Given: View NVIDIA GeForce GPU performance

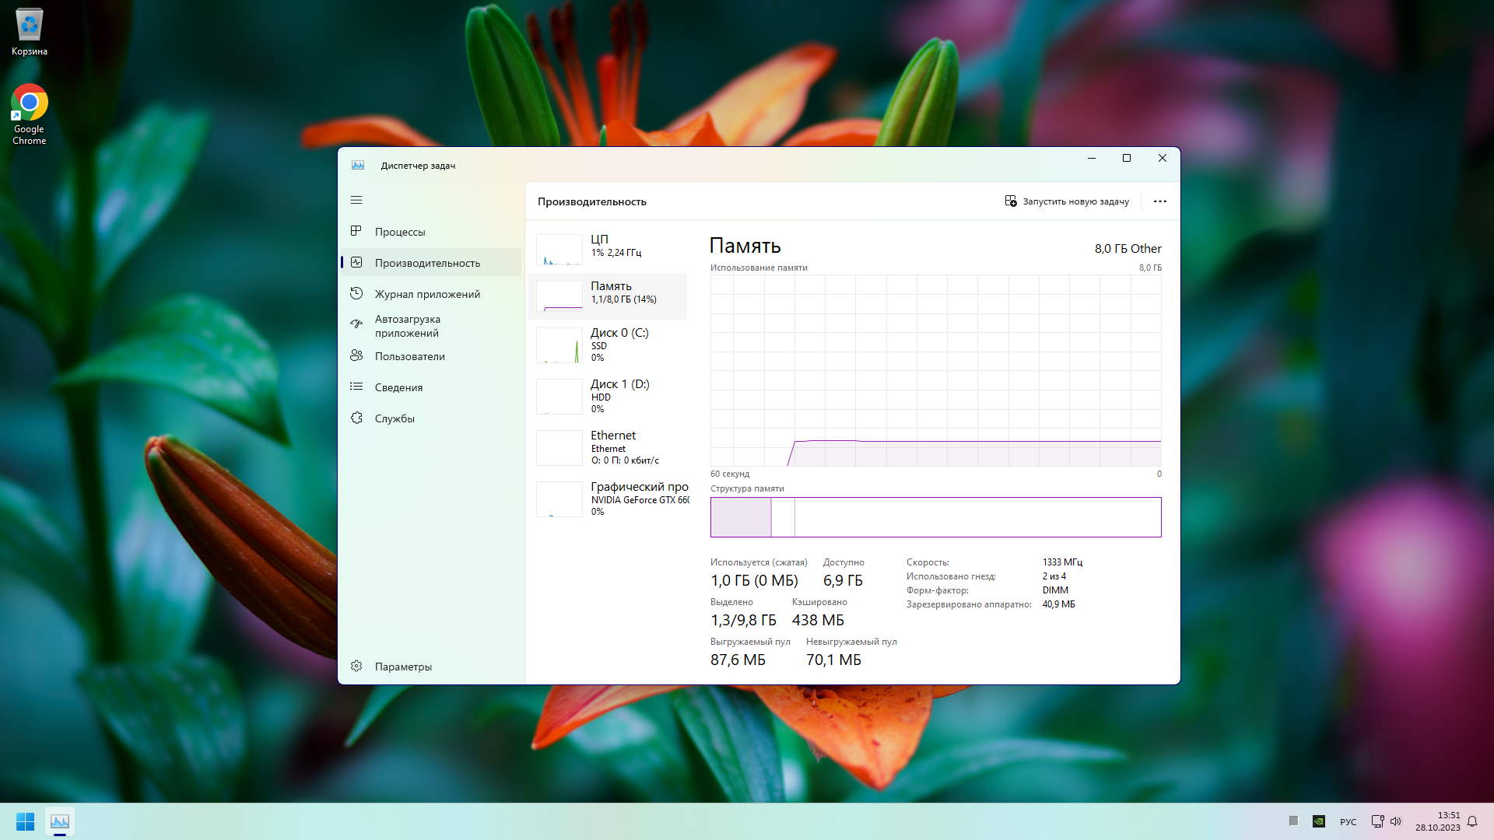Looking at the screenshot, I should [x=611, y=499].
